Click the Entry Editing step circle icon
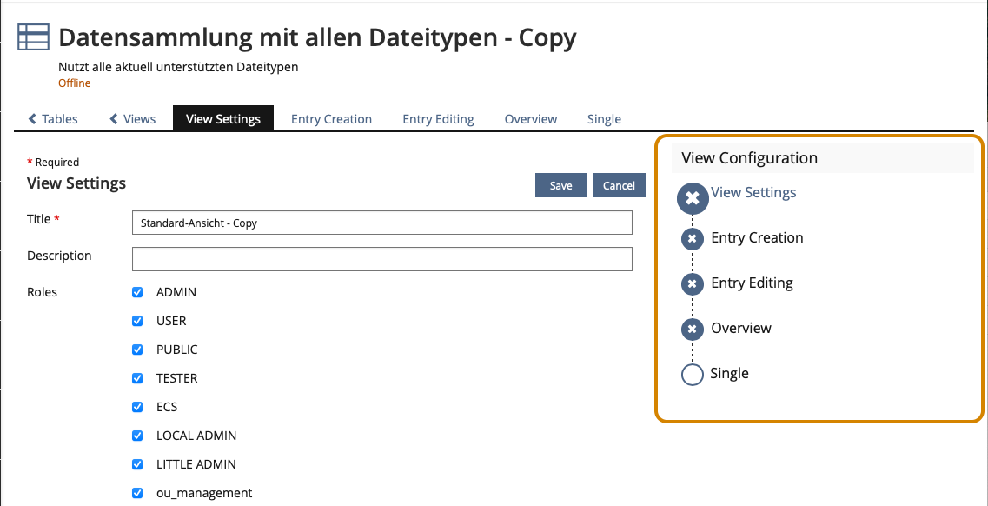 [x=692, y=283]
